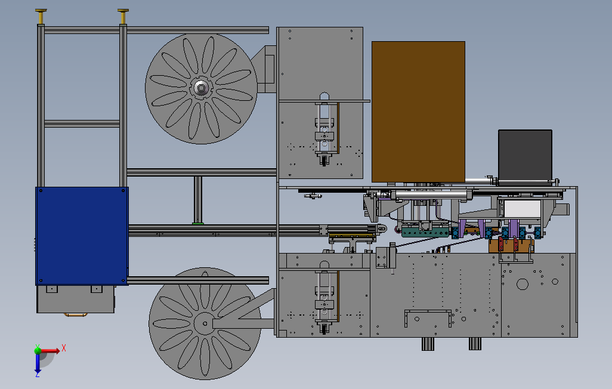Click the red X label of triad
The image size is (612, 389).
[64, 348]
